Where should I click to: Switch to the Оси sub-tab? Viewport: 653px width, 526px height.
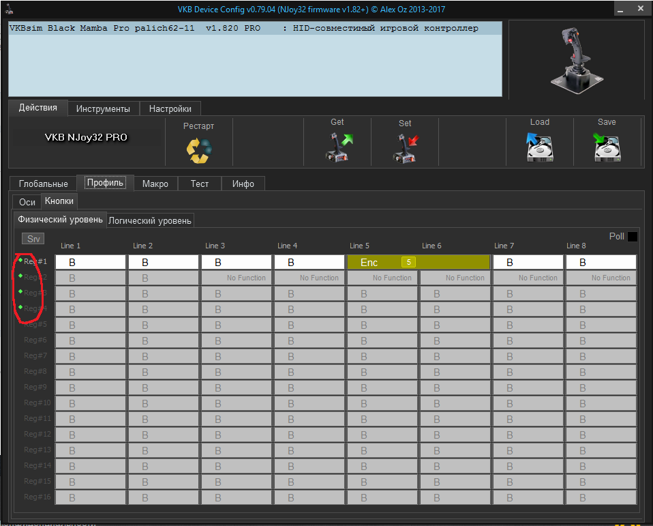(x=27, y=202)
